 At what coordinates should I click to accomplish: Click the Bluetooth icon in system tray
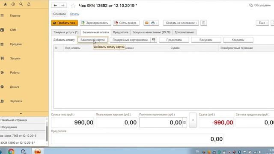coord(240,152)
